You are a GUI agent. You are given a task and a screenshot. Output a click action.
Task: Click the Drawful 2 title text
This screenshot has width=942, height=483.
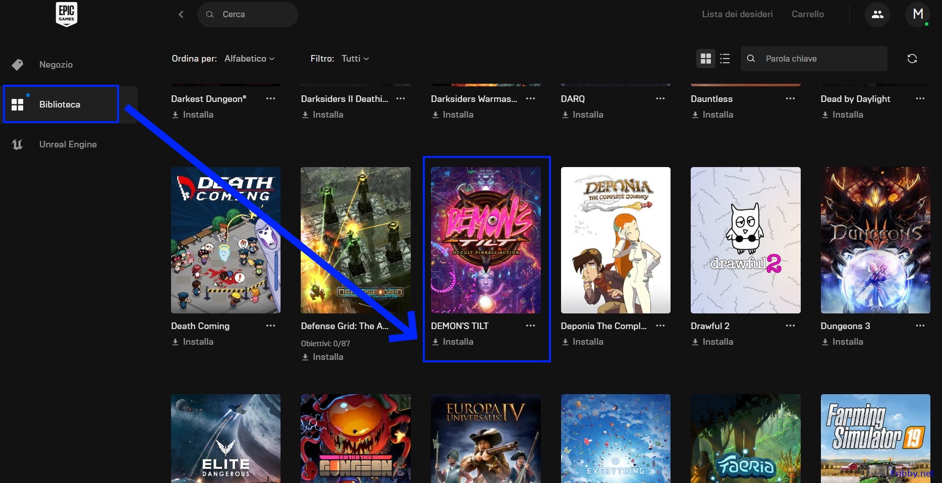(x=710, y=326)
